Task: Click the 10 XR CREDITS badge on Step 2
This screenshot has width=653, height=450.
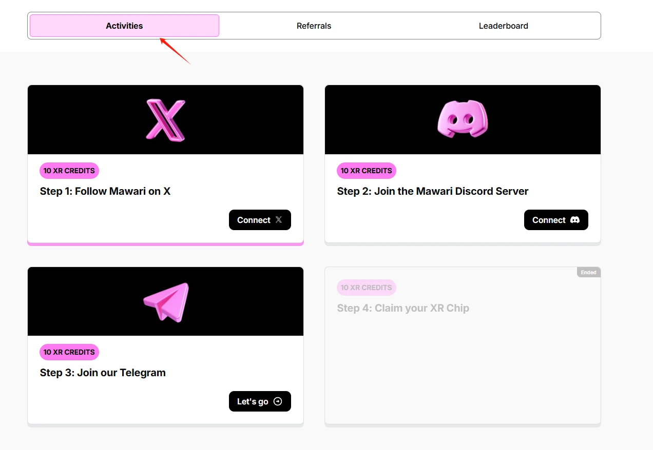Action: [x=366, y=171]
